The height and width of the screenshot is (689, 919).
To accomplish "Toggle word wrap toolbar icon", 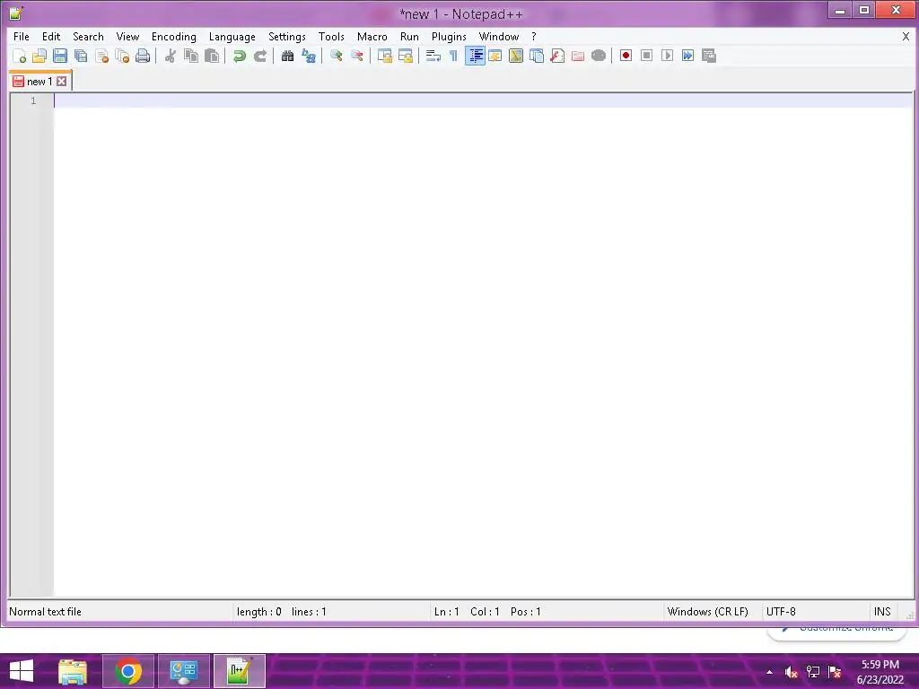I will click(x=433, y=56).
